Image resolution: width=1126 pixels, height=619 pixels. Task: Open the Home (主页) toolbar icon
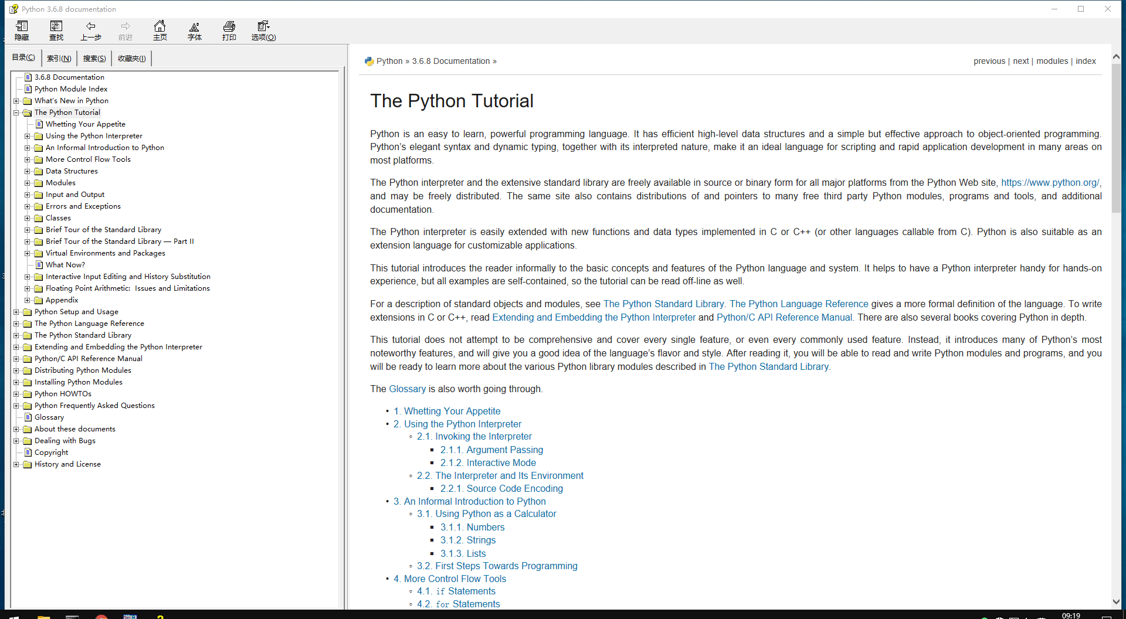click(x=160, y=30)
